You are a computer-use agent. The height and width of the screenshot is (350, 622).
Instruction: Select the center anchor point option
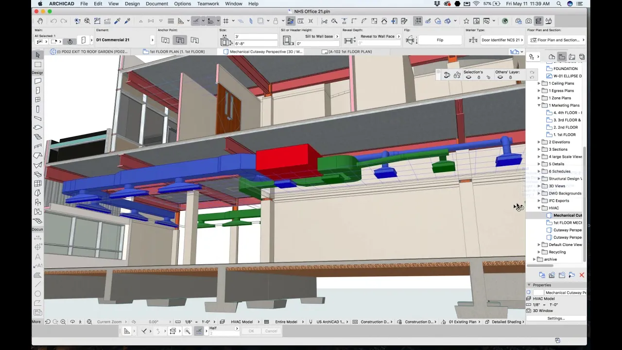[x=180, y=40]
